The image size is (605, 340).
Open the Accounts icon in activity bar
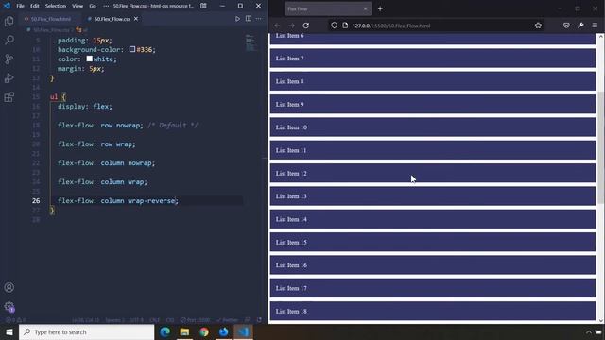9,287
